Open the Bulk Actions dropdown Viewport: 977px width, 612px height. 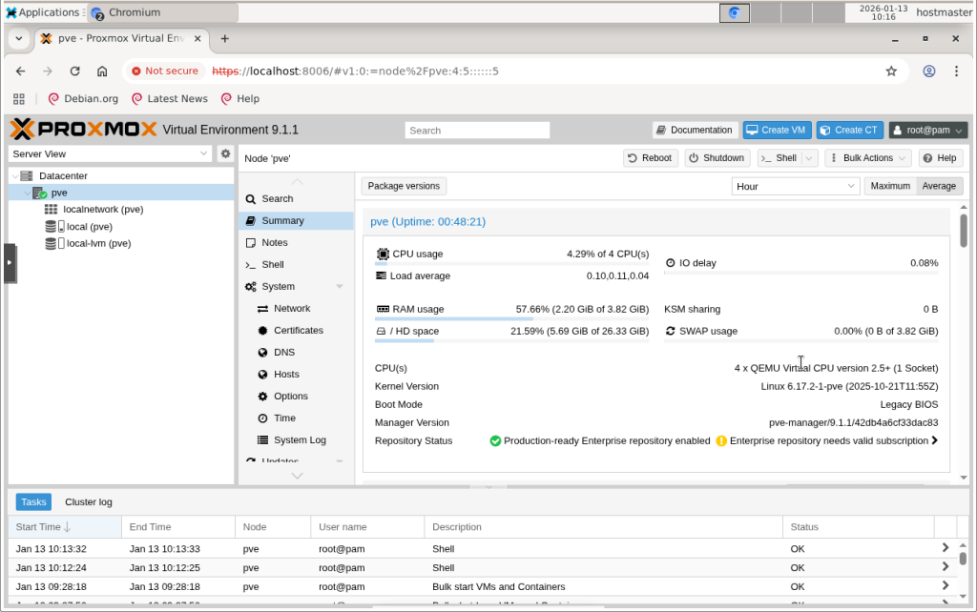(867, 158)
